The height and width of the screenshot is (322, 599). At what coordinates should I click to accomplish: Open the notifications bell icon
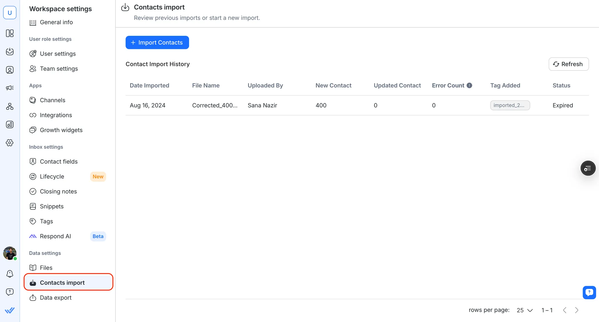click(x=10, y=274)
